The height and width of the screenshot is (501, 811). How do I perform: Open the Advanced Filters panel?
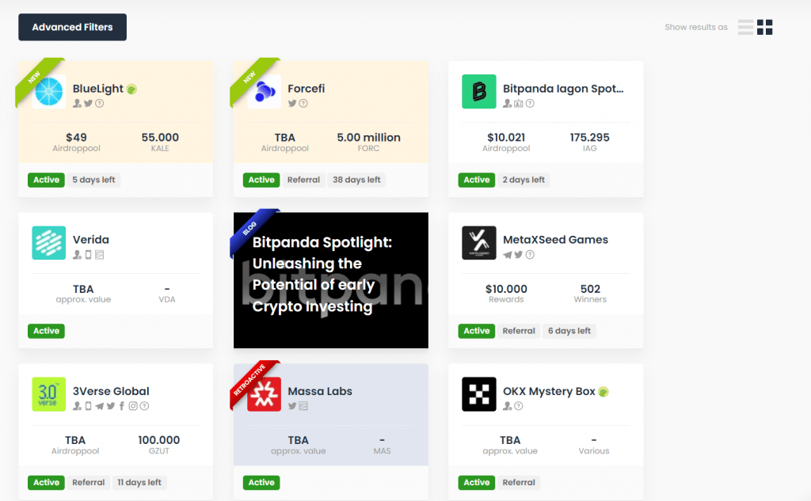72,27
